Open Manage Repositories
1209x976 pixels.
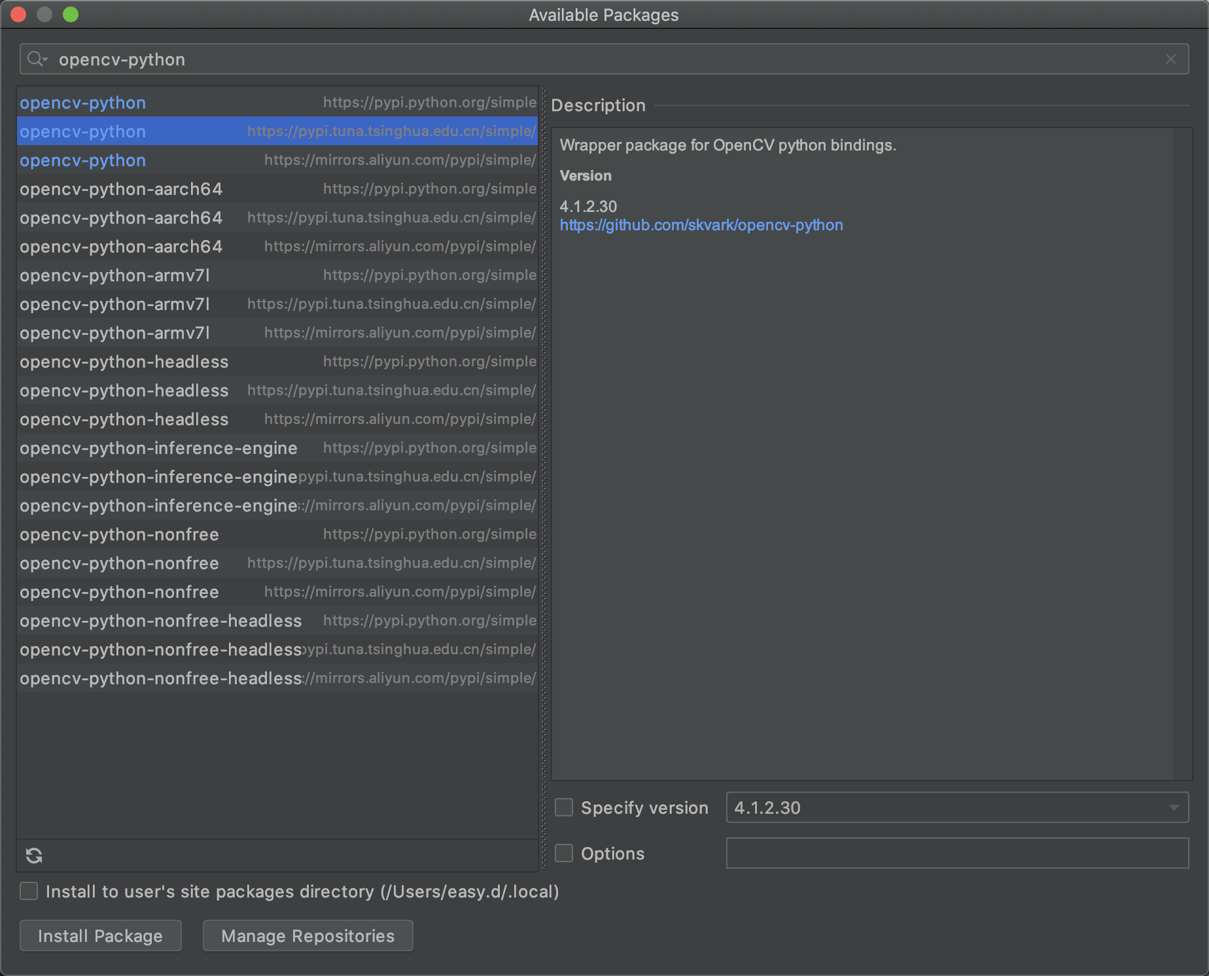click(308, 935)
